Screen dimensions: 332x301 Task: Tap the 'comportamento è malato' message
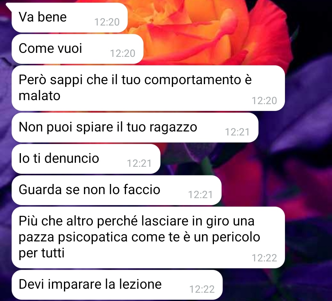tap(148, 88)
